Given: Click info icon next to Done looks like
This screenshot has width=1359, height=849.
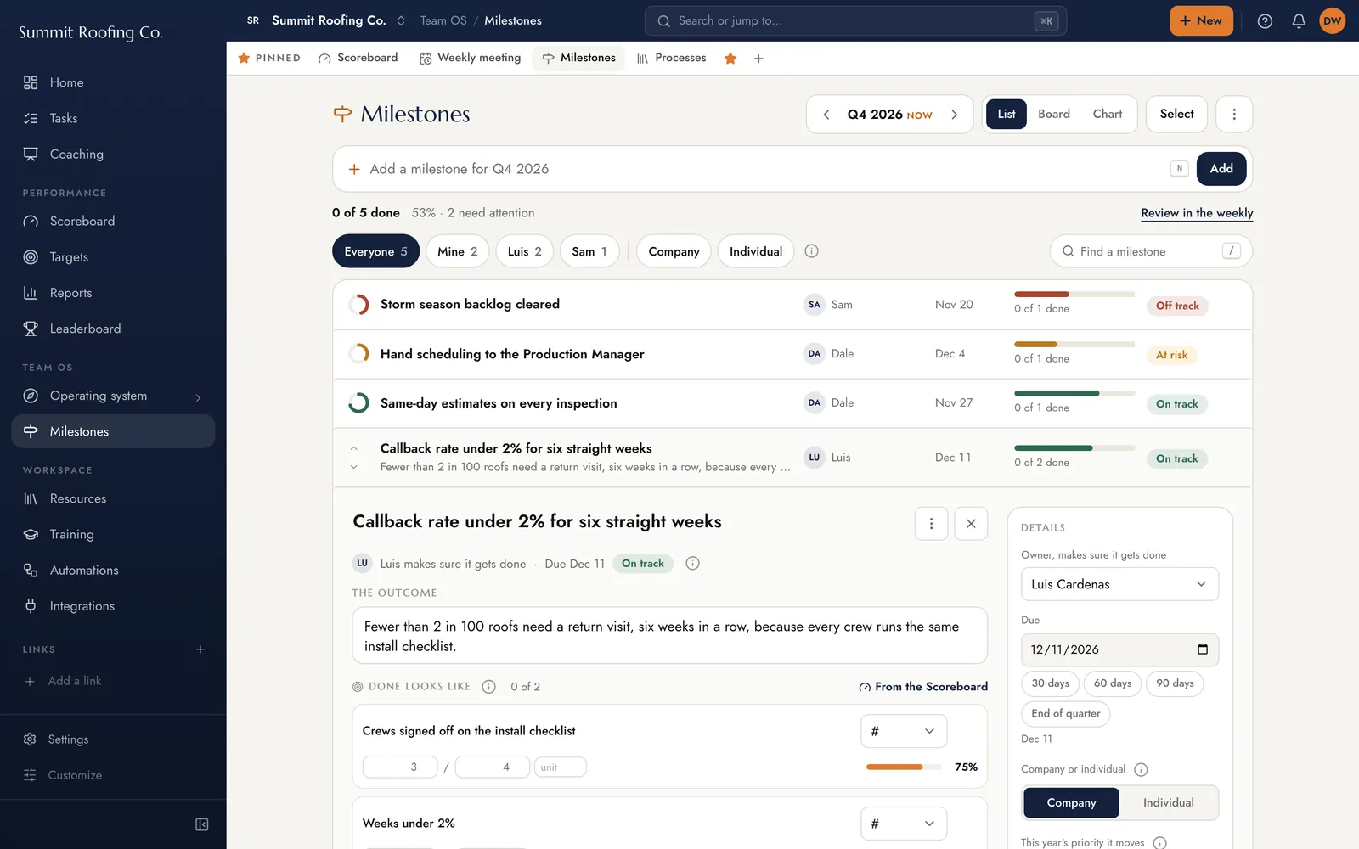Looking at the screenshot, I should tap(488, 687).
